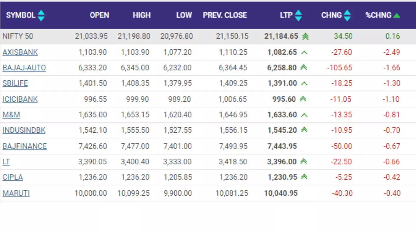
Task: Open the INDUSINDBK symbol link
Action: point(24,130)
